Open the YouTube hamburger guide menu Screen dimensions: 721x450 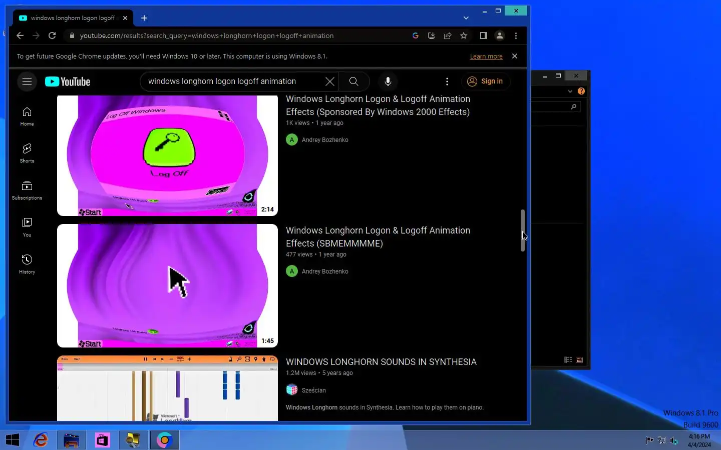click(x=27, y=81)
